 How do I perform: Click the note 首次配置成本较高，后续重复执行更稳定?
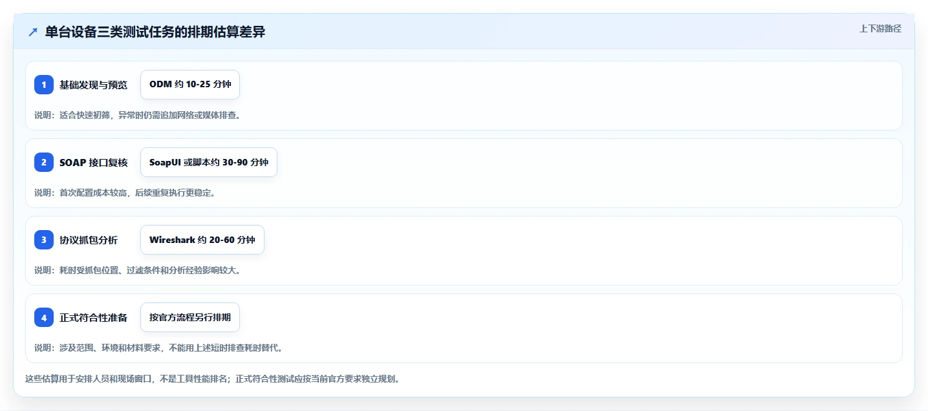tap(137, 193)
